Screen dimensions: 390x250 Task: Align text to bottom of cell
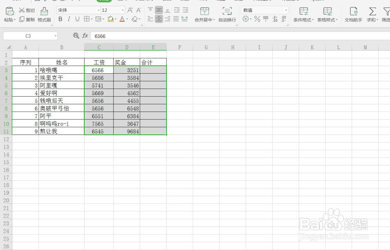168,10
